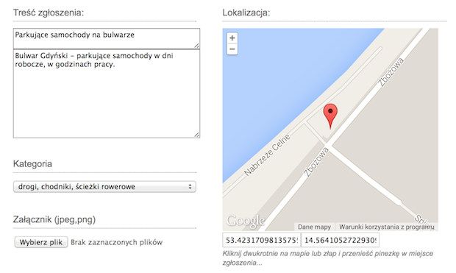Screen dimensions: 456x273
Task: Click the latitude field 53.4231709813575
Action: 262,240
